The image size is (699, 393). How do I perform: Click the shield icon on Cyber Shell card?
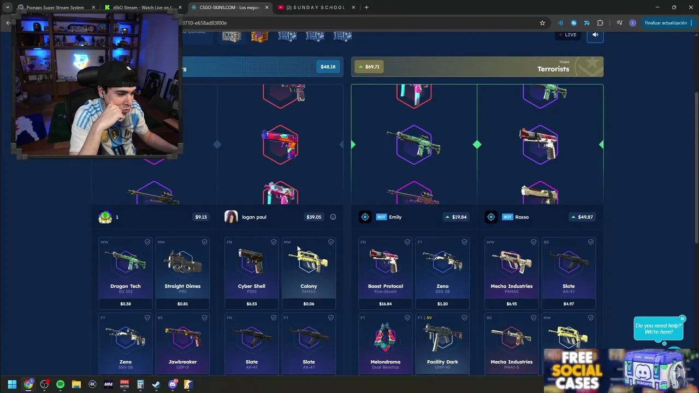click(x=274, y=242)
